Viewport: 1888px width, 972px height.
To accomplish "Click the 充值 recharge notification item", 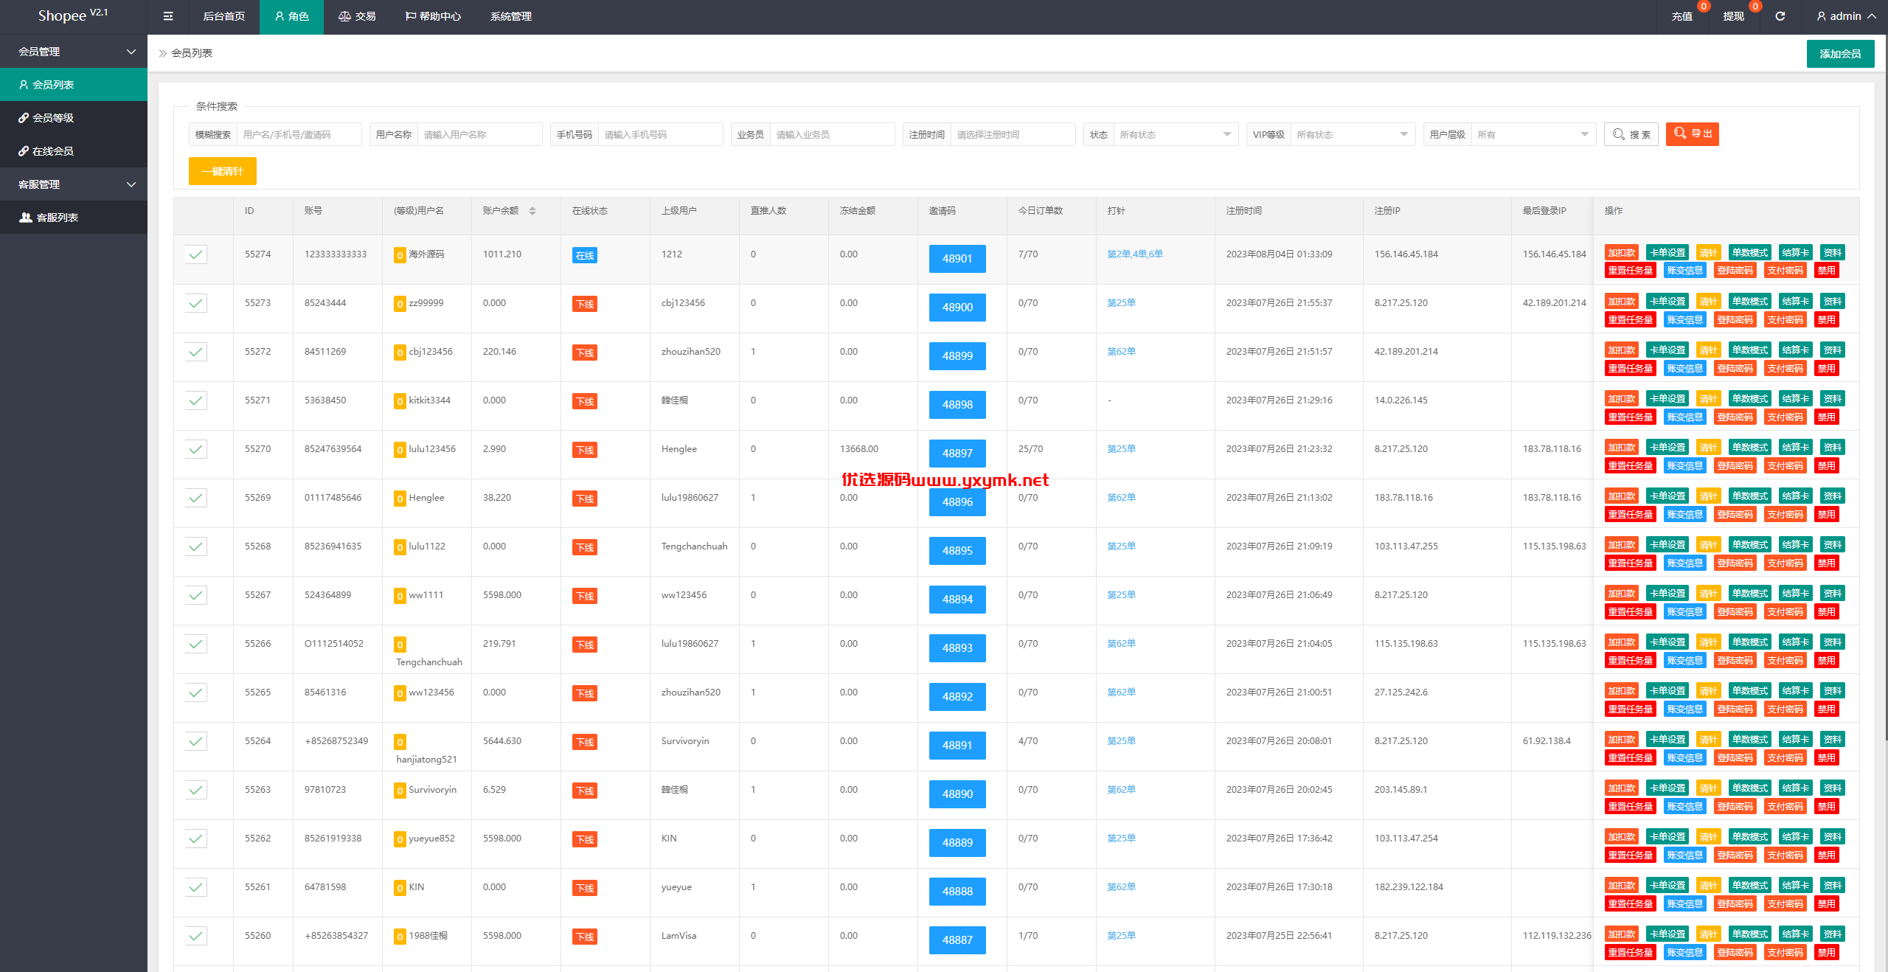I will tap(1681, 16).
